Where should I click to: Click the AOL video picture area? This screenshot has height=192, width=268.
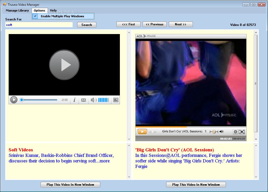(191, 83)
